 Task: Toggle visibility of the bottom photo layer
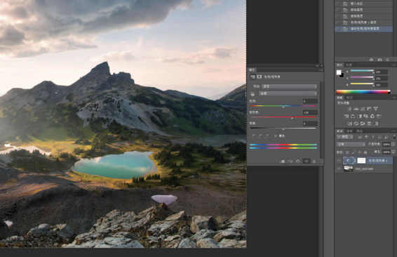[x=339, y=169]
